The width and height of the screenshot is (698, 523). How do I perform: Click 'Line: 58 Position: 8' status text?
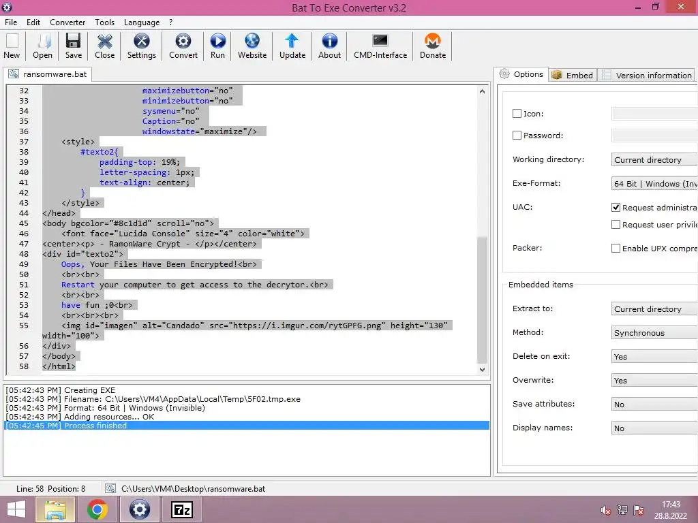coord(50,488)
